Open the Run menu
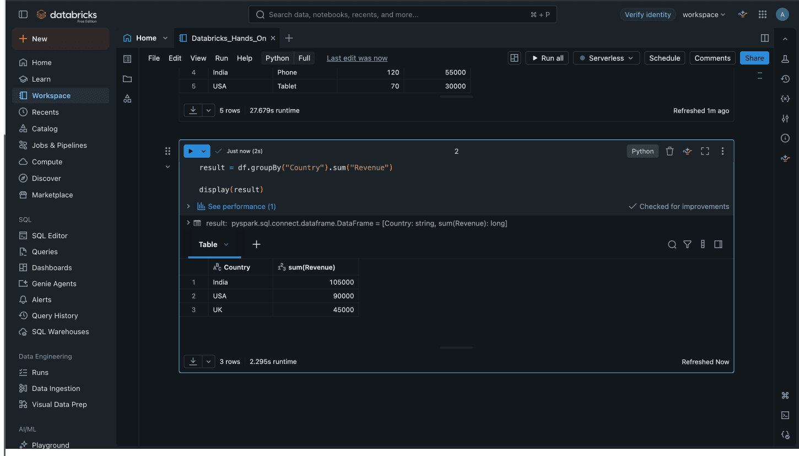The width and height of the screenshot is (799, 456). coord(222,58)
